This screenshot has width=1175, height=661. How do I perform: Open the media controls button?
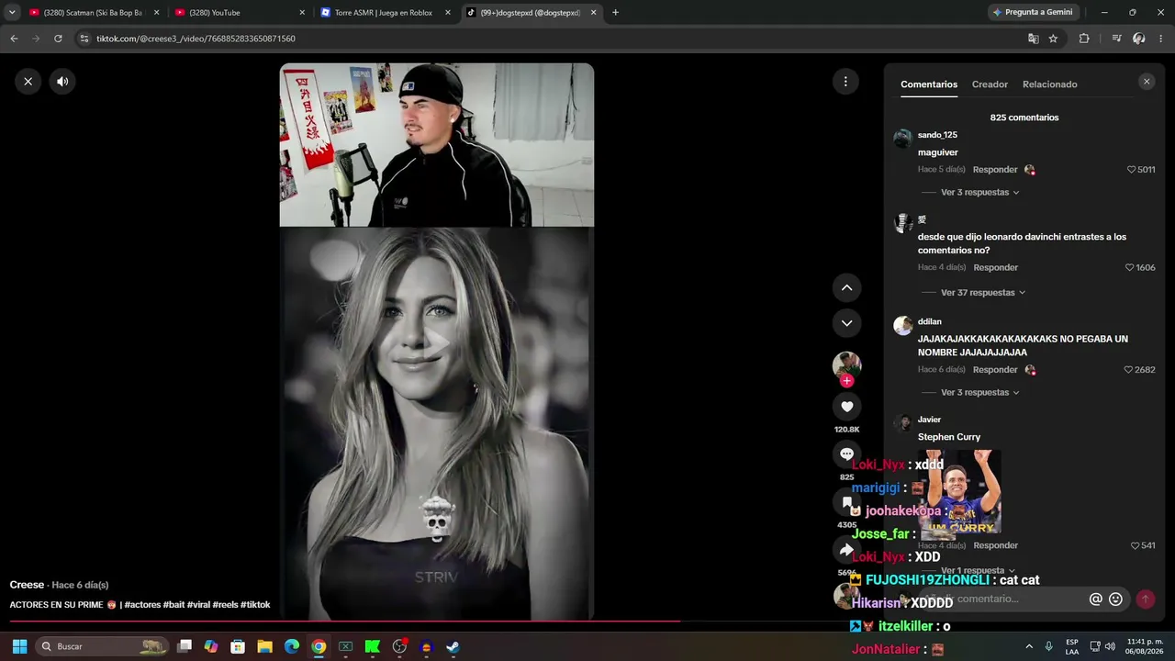pyautogui.click(x=1116, y=39)
